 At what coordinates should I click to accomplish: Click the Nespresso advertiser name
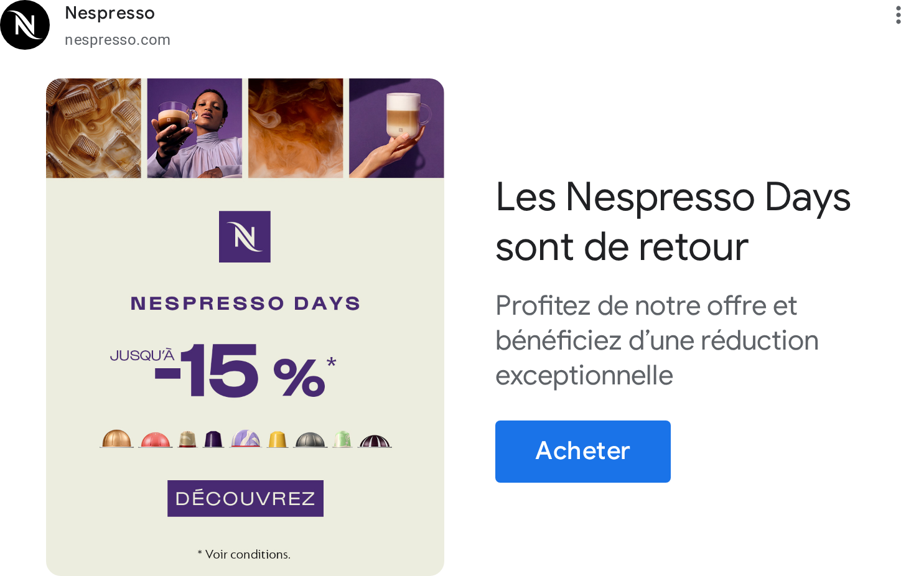point(110,13)
